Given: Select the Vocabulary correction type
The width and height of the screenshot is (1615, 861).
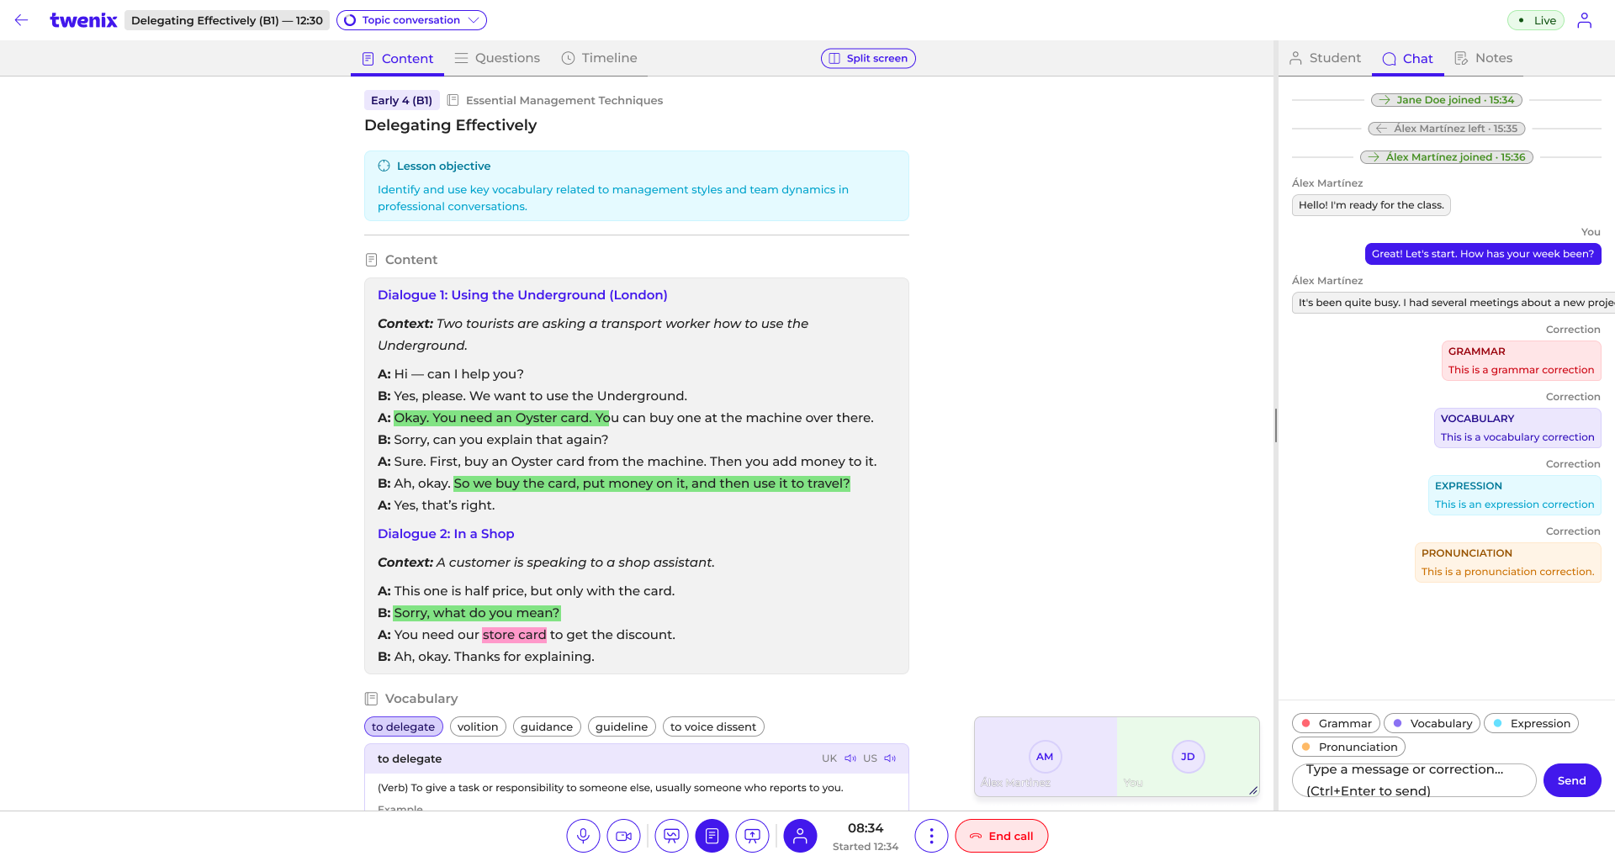Looking at the screenshot, I should (1432, 723).
